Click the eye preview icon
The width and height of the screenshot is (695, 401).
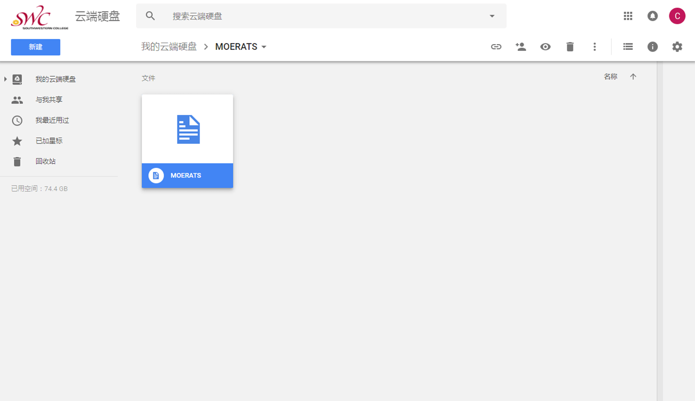tap(545, 47)
